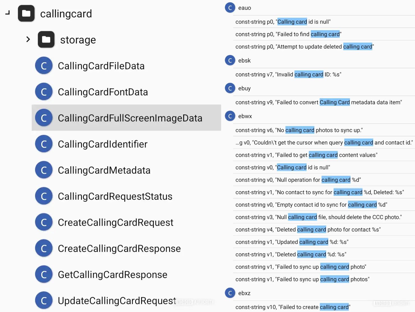Select the GetCallingCardResponse tree item
This screenshot has width=415, height=312.
[112, 274]
